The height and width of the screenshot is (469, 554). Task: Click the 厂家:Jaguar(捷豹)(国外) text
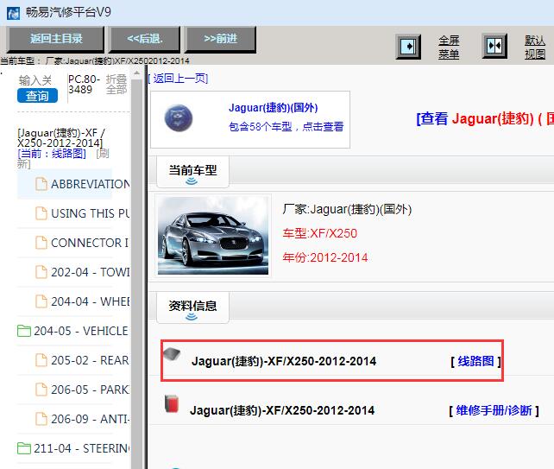347,209
